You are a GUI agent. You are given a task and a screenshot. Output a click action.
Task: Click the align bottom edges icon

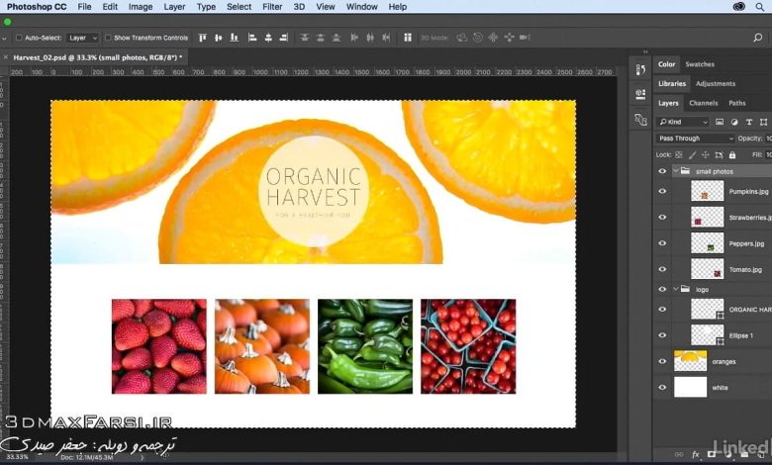pyautogui.click(x=235, y=38)
